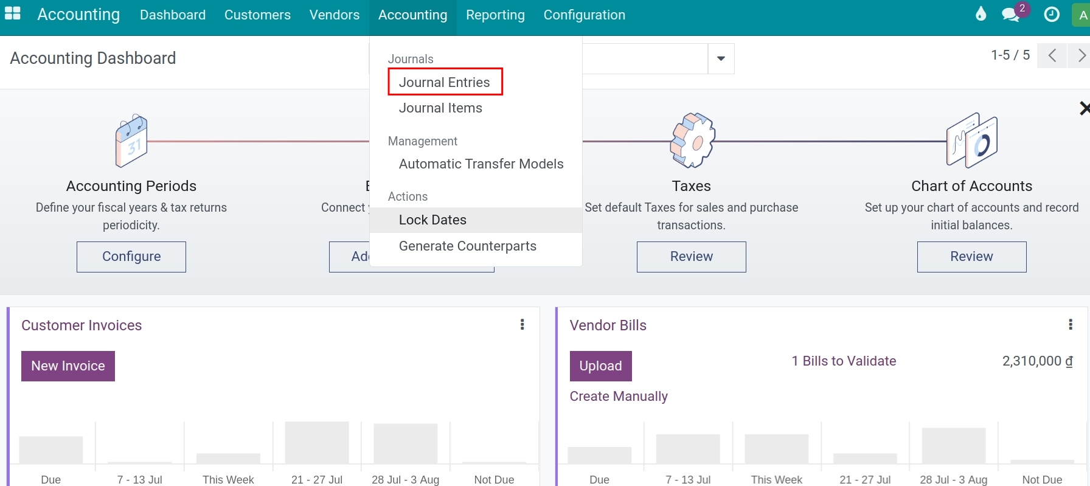This screenshot has width=1090, height=486.
Task: Open the Customers menu
Action: 257,15
